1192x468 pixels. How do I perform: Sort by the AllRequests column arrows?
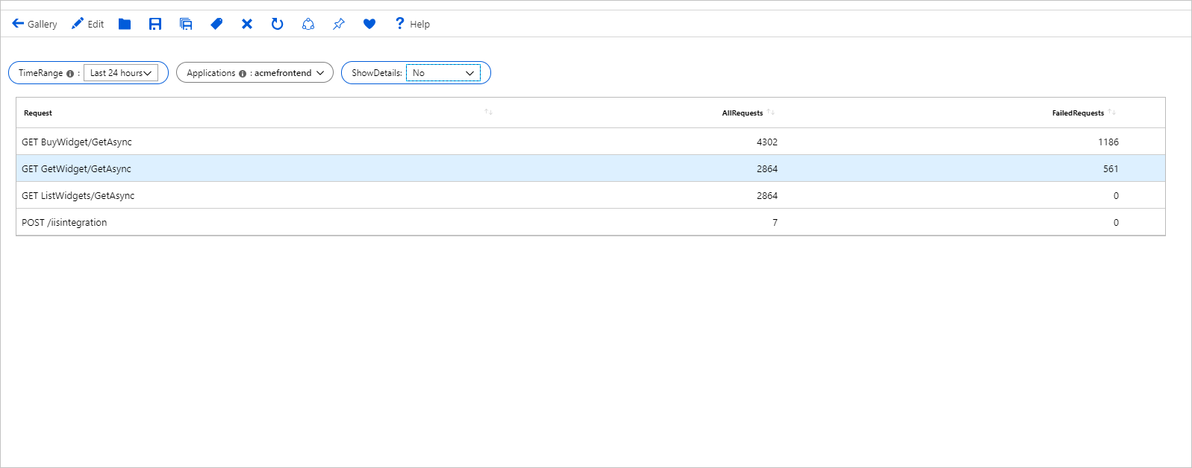(x=771, y=112)
